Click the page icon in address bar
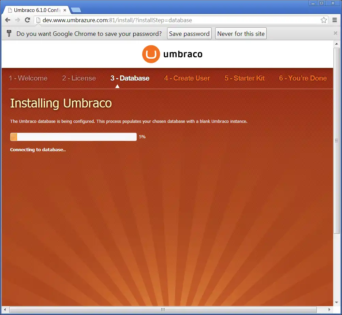Screen dimensions: 342x315 [38, 20]
